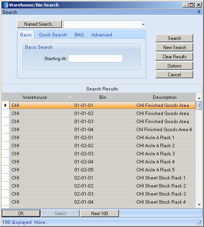
Task: Minimize the Warehouse/Bin Search window
Action: point(185,5)
